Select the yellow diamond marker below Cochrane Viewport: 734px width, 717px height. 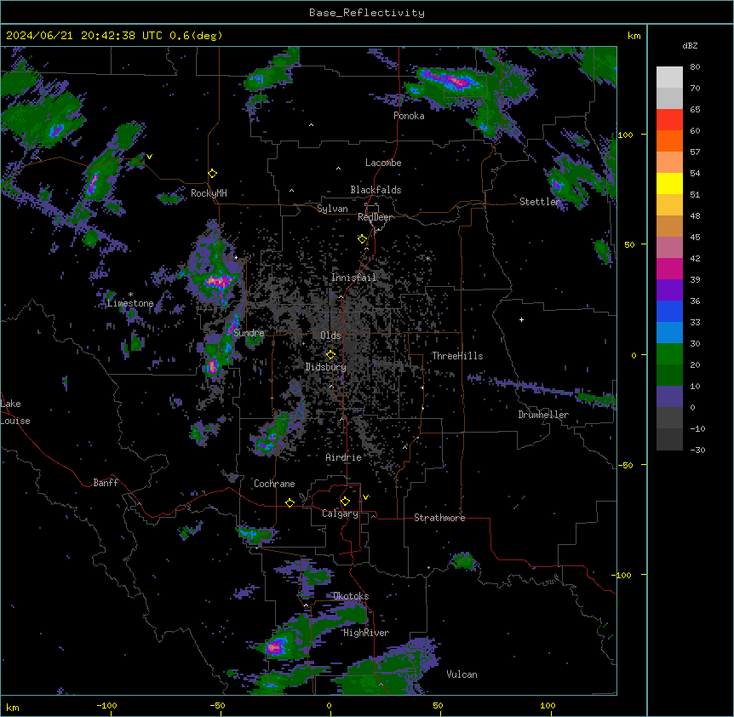[x=290, y=502]
